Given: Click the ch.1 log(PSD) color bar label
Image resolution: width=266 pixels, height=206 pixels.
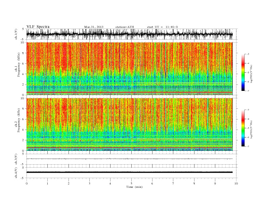Looking at the screenshot, I should coord(251,73).
